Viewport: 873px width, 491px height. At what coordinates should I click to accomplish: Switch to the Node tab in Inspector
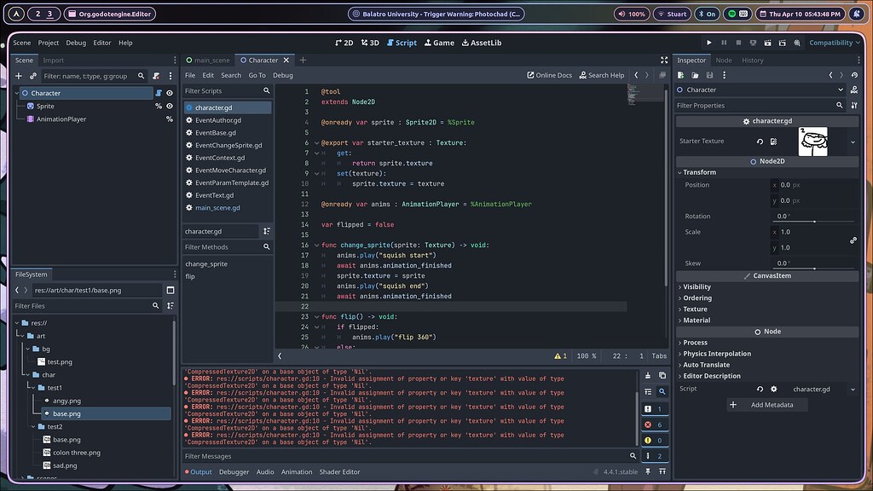(x=722, y=60)
